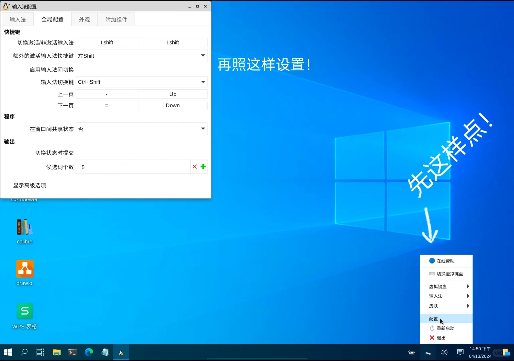
Task: Click the 切换激活/非激活输入法 label
Action: pos(45,43)
